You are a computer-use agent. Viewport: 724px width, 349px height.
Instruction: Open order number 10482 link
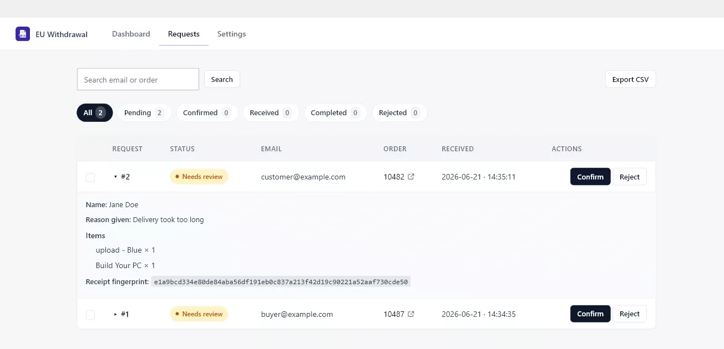(394, 177)
